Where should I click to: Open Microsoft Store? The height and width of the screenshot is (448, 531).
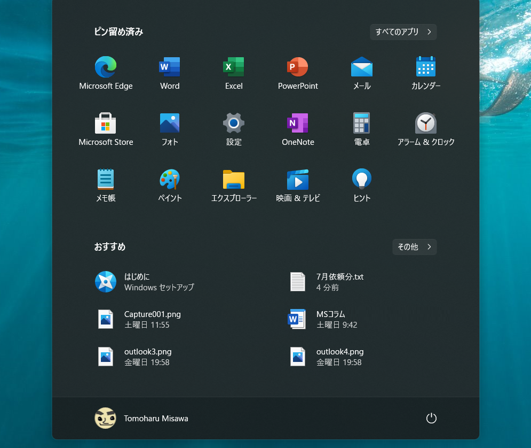[106, 129]
